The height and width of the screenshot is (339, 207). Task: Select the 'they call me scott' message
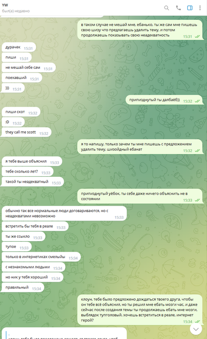click(x=27, y=132)
